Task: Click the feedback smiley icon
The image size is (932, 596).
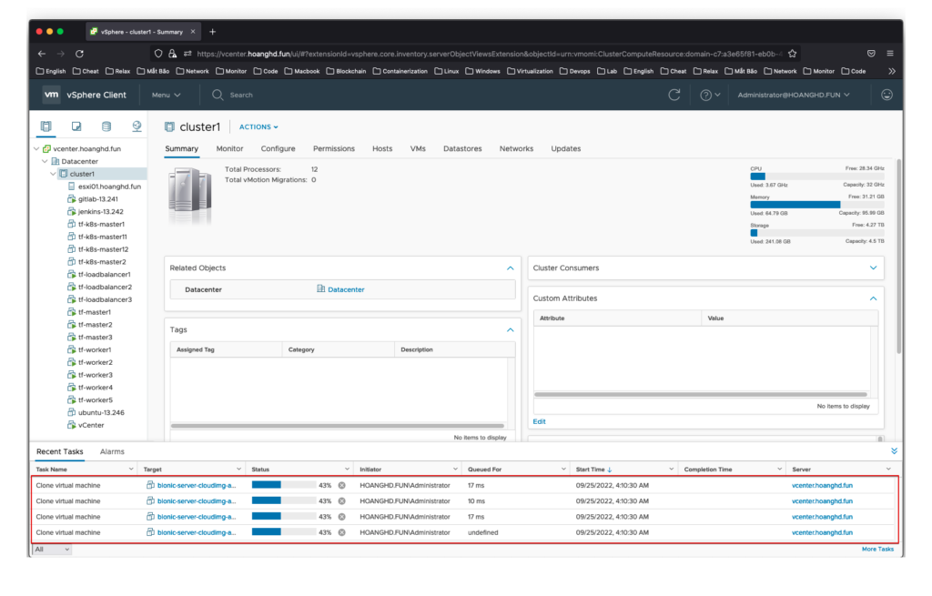Action: pos(886,95)
